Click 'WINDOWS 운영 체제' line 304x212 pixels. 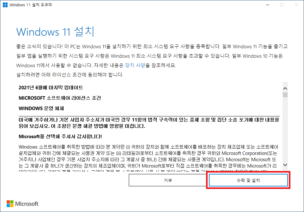pyautogui.click(x=41, y=109)
